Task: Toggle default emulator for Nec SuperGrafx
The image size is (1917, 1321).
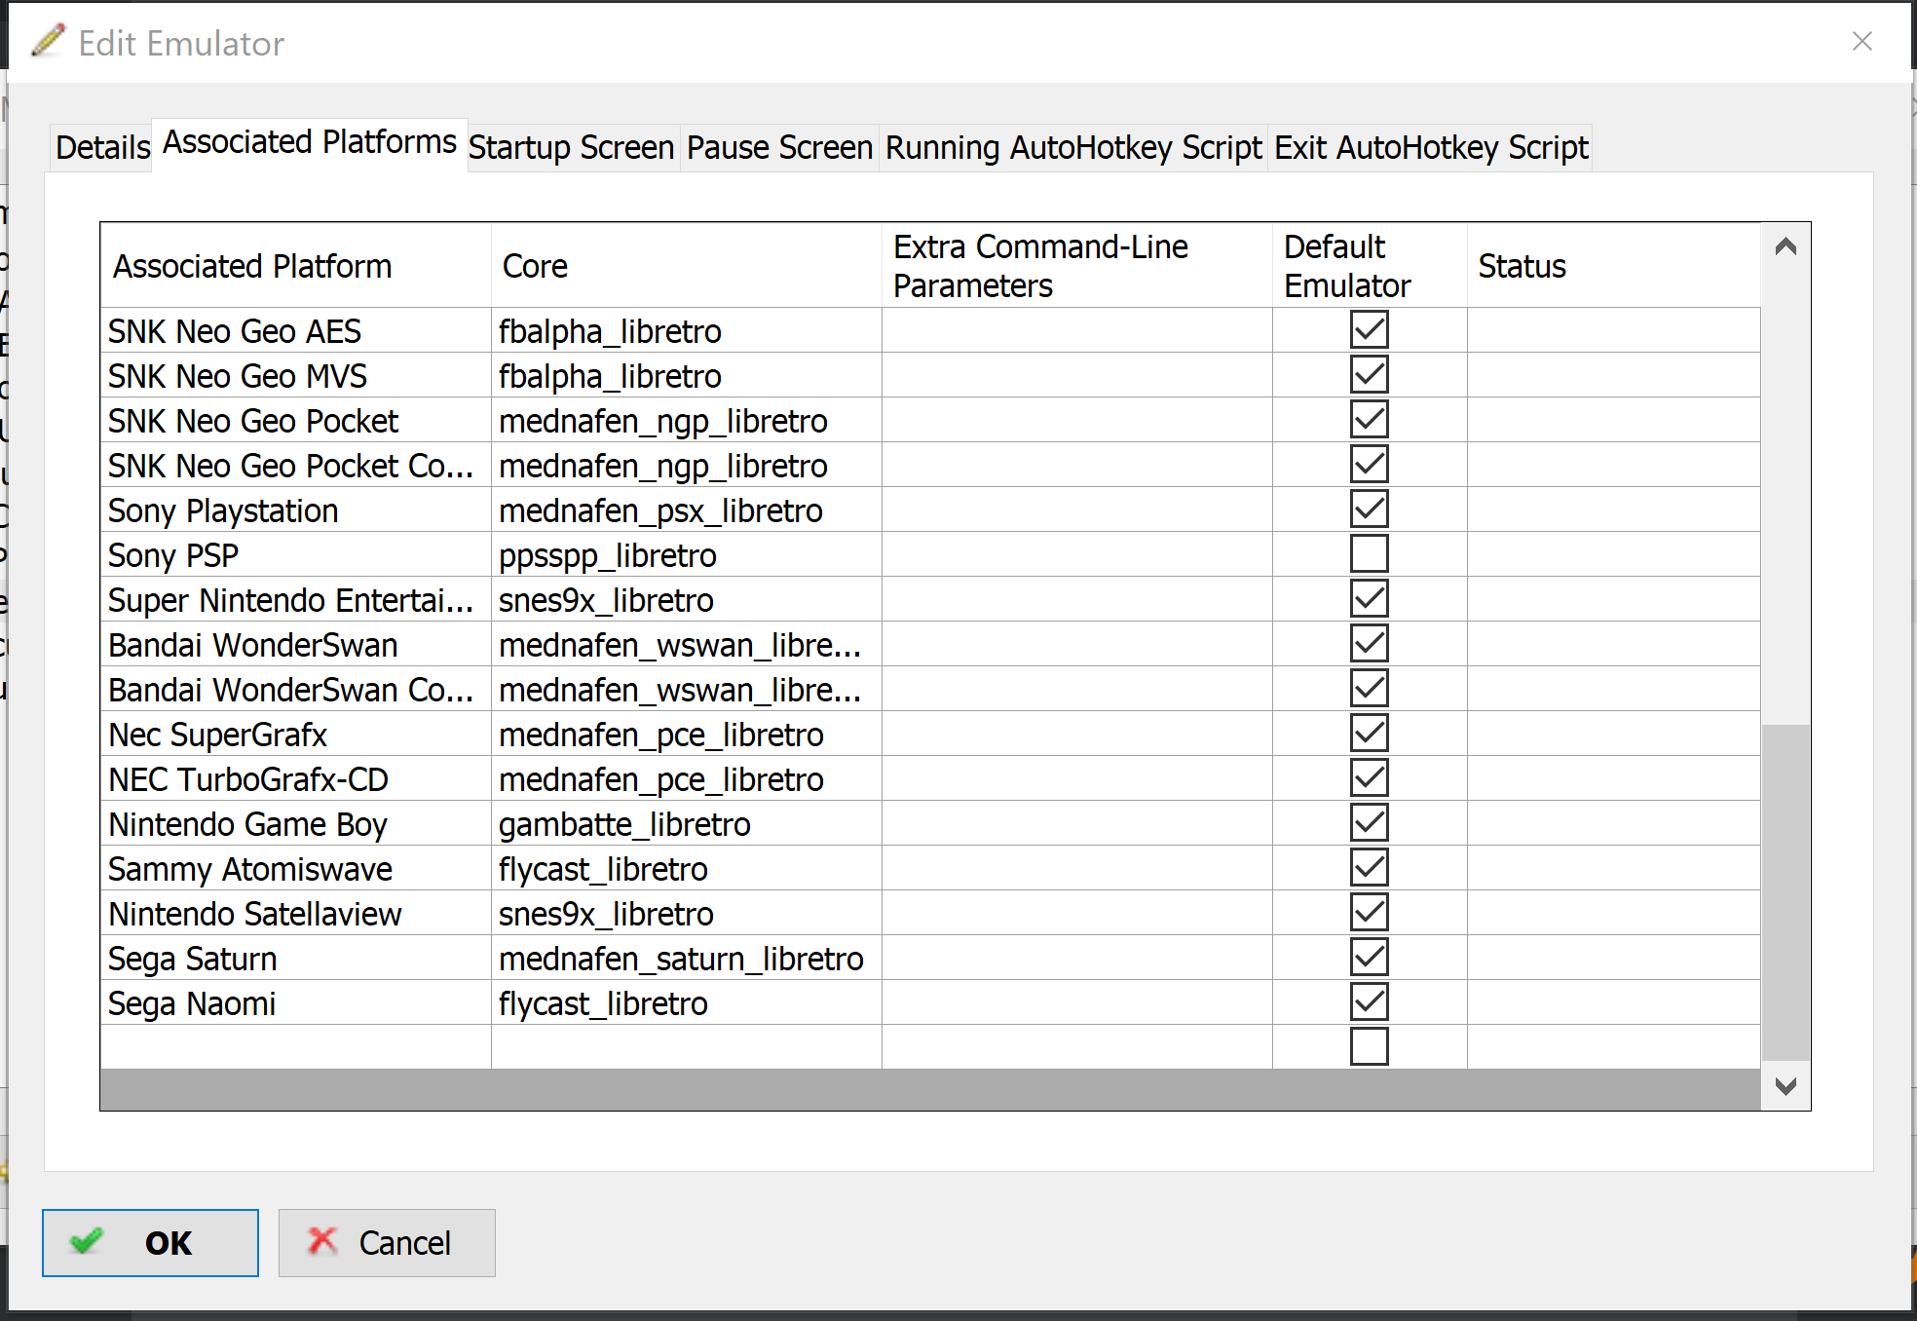Action: [x=1369, y=734]
